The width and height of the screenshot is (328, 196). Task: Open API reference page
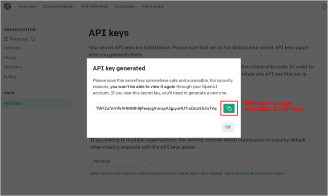pos(94,6)
